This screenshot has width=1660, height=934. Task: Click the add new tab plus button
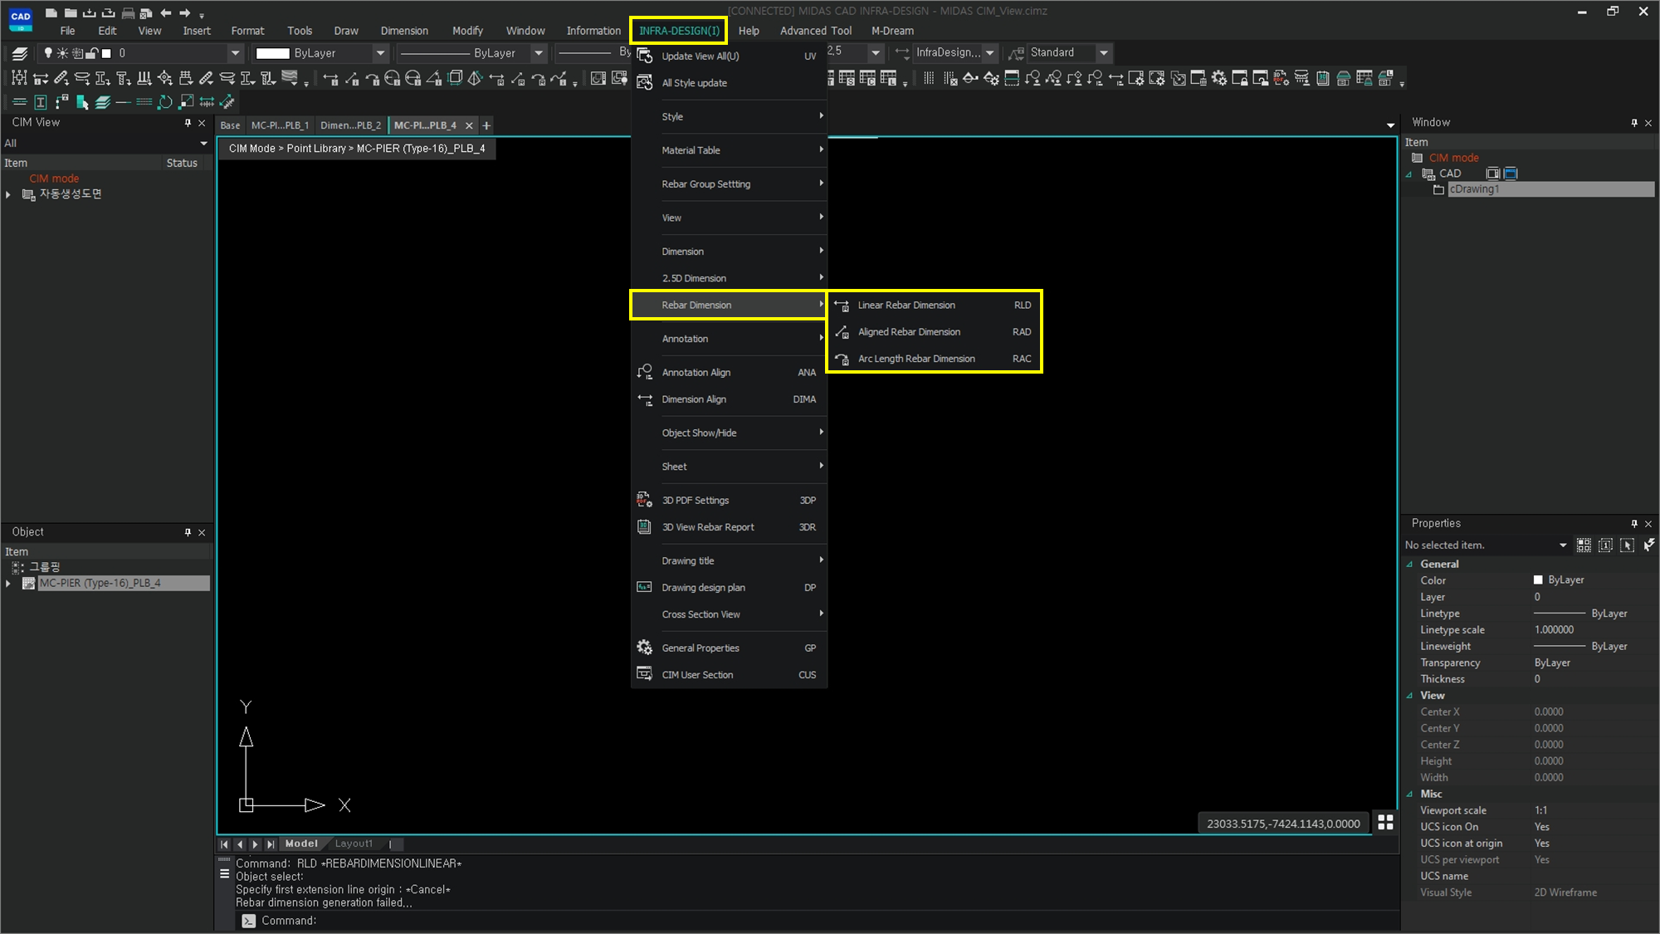click(487, 125)
